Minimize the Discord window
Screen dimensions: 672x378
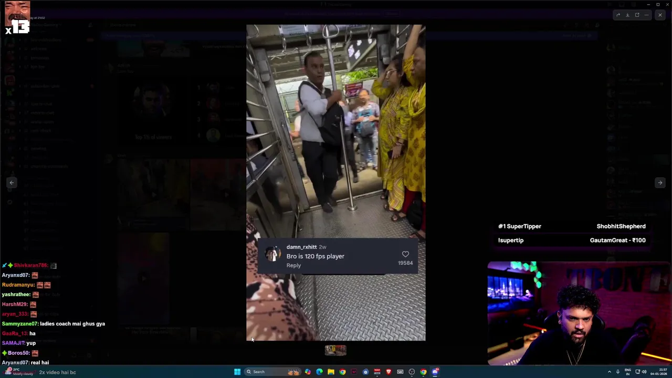648,4
